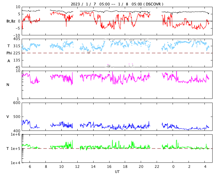The width and height of the screenshot is (217, 174).
Task: Select the A label below Phi
Action: pyautogui.click(x=9, y=61)
